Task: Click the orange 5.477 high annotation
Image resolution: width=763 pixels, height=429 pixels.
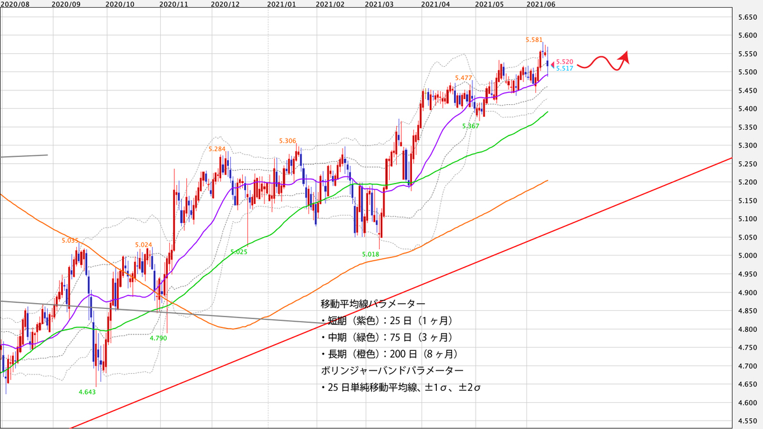Action: [x=464, y=78]
